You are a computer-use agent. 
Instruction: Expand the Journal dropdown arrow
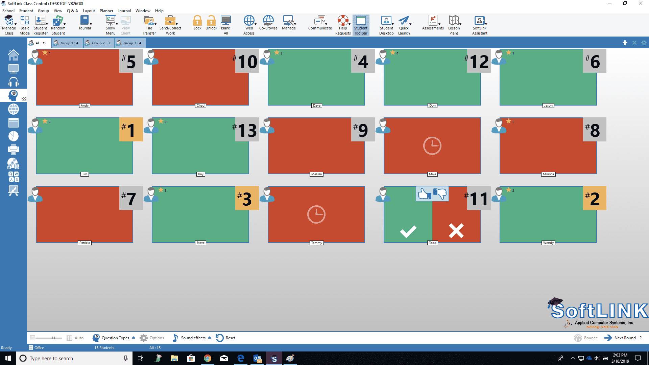pos(91,24)
